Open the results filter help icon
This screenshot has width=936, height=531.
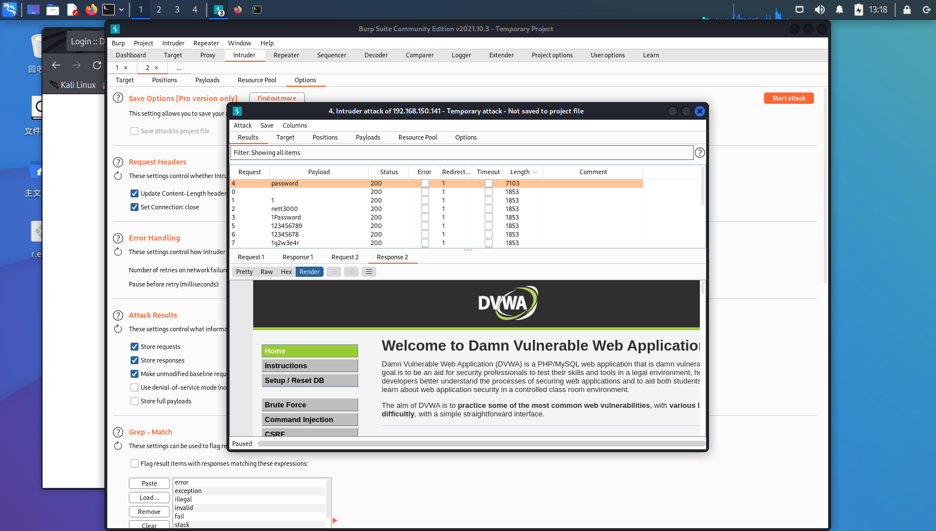pos(700,153)
